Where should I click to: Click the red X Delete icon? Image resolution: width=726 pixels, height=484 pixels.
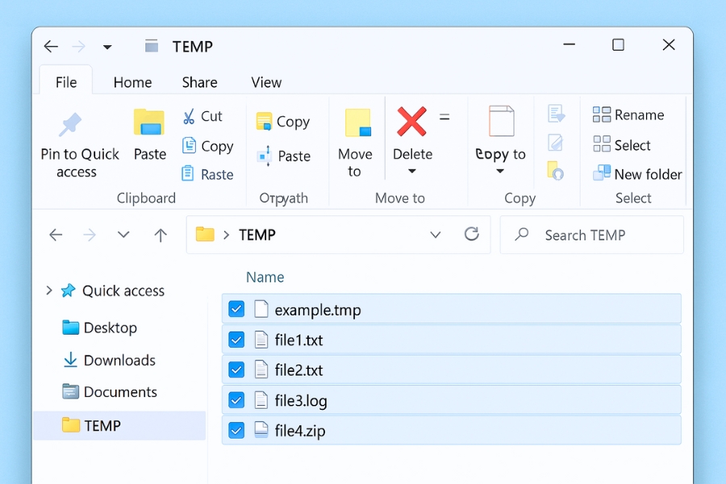click(x=411, y=122)
